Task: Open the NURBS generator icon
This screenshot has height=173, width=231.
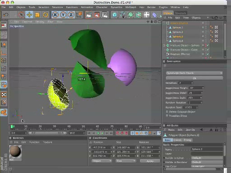Action: 131,15
